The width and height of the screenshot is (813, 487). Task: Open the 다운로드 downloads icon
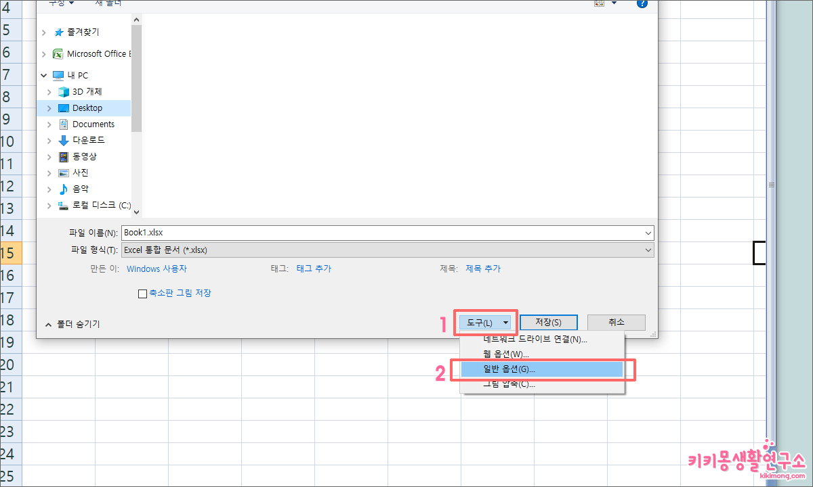point(62,140)
